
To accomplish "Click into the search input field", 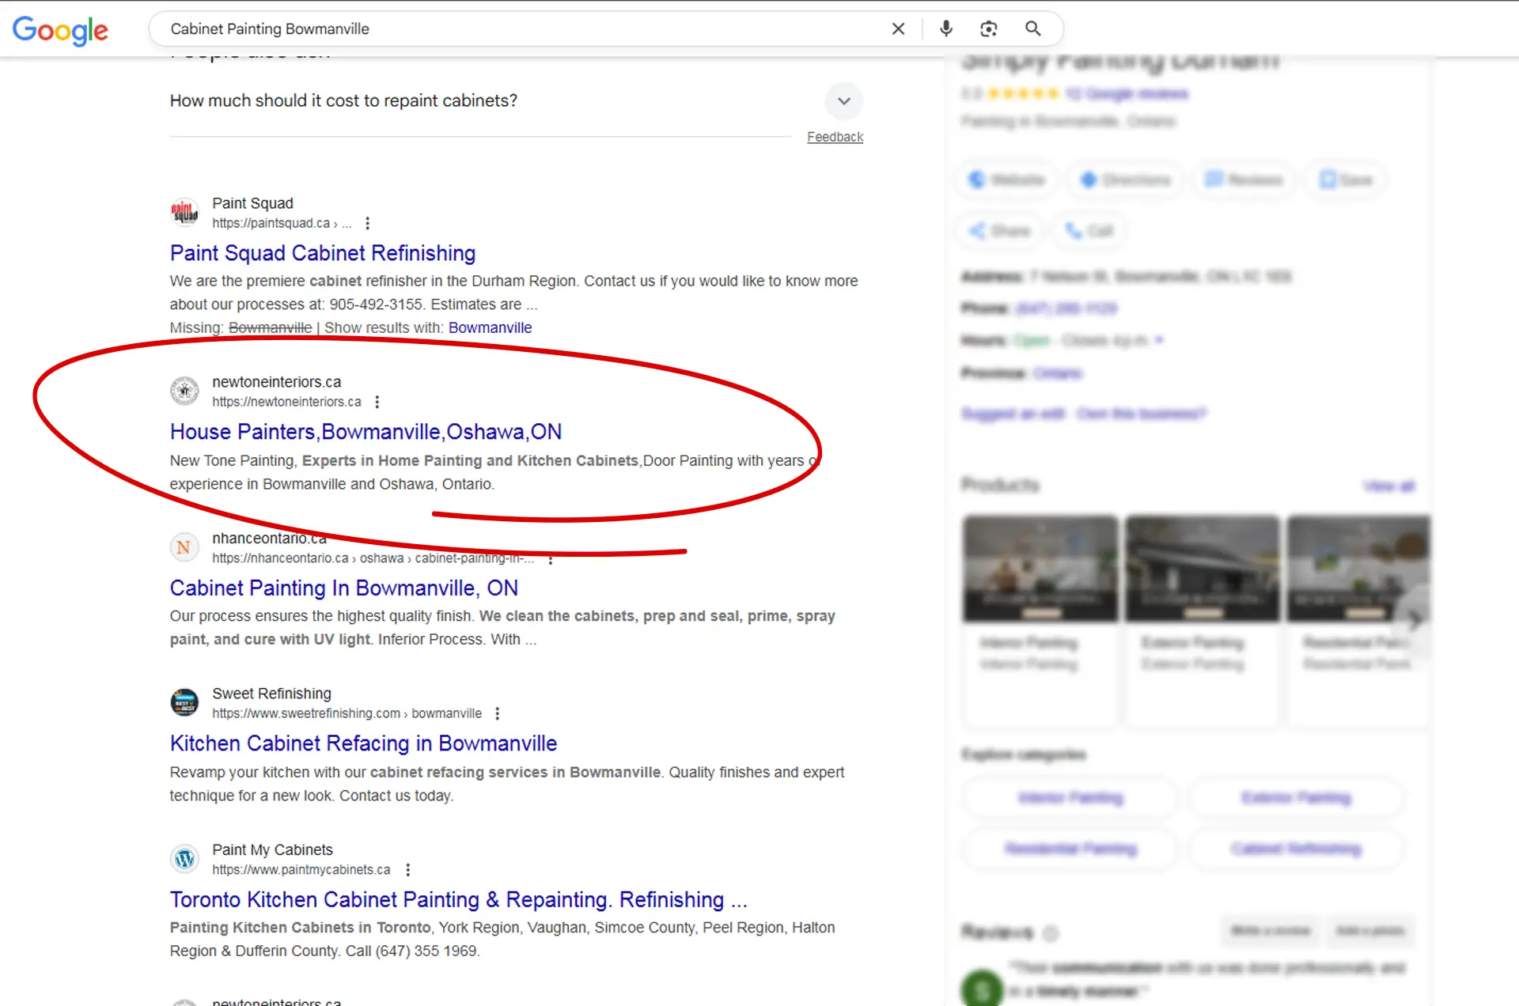I will click(514, 29).
